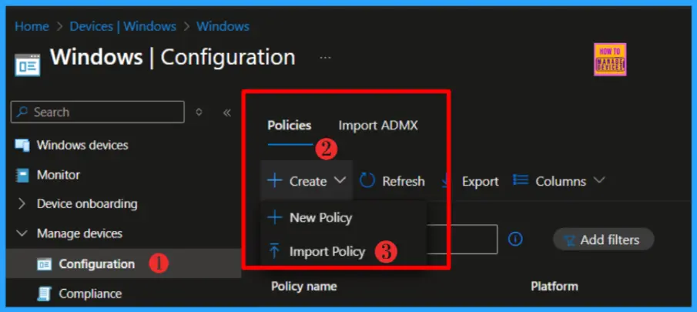Open the Create dropdown menu
Viewport: 697px width, 312px height.
[x=307, y=181]
